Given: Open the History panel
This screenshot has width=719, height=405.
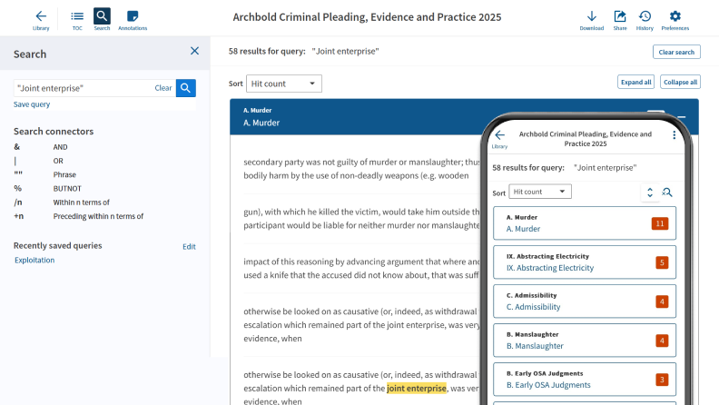Looking at the screenshot, I should coord(645,19).
